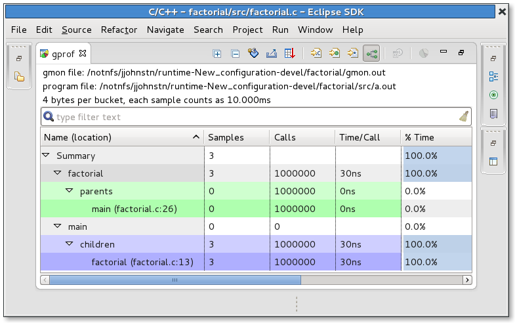This screenshot has height=323, width=515.
Task: Open the task list document icon in right bar
Action: click(x=493, y=114)
